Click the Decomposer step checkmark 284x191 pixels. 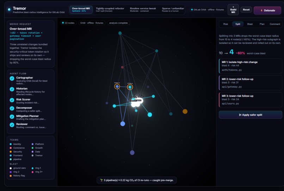(12, 109)
